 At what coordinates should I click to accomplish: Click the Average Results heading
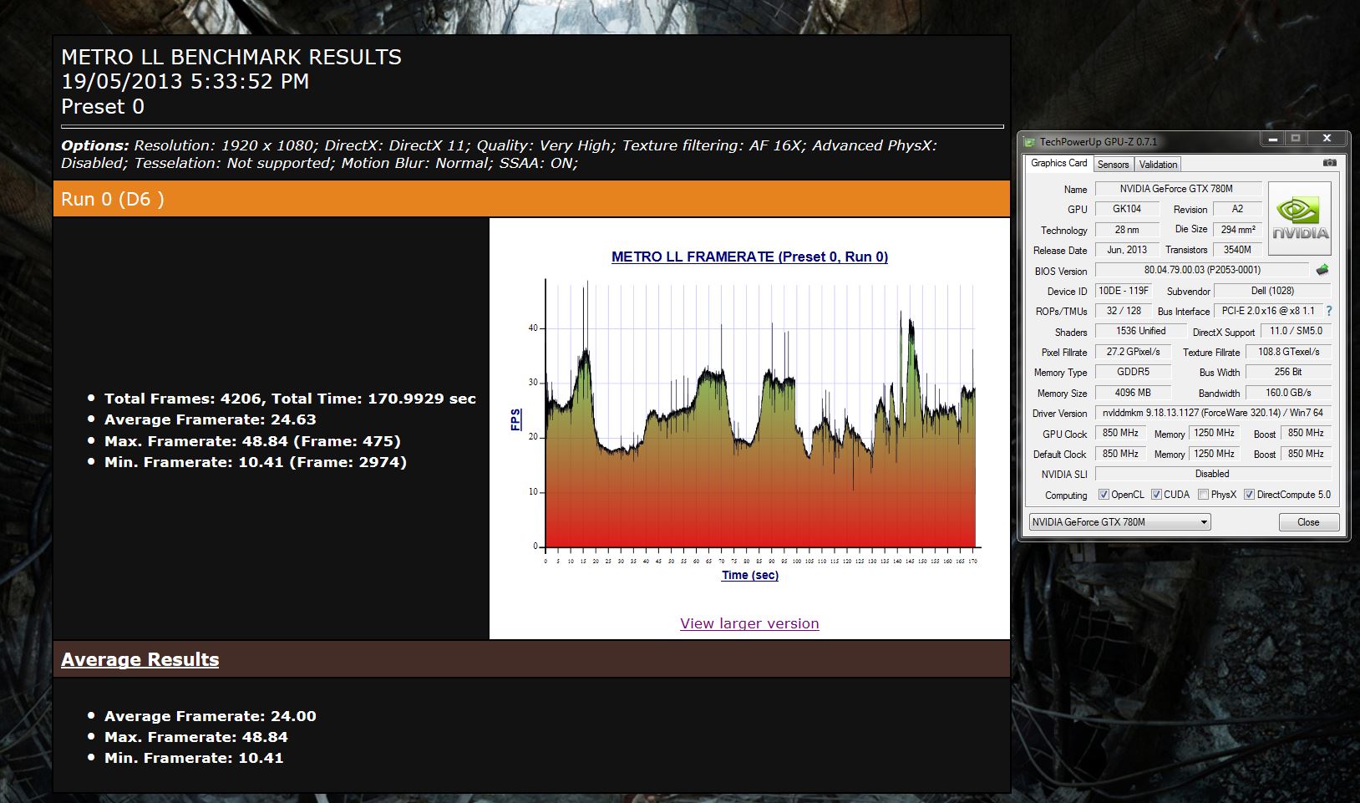140,659
